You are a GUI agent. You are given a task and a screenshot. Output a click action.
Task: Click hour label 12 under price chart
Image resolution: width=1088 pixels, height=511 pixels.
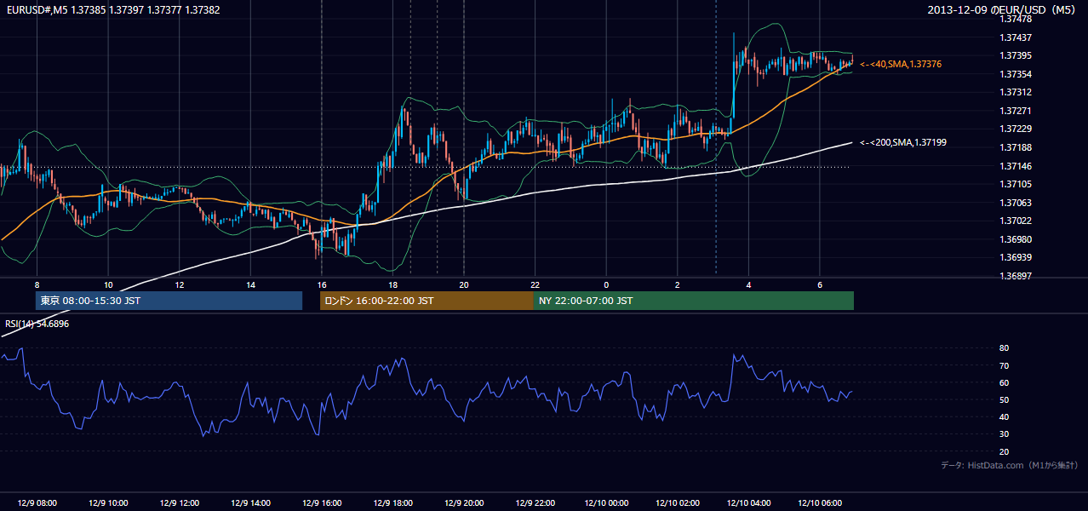click(x=180, y=284)
